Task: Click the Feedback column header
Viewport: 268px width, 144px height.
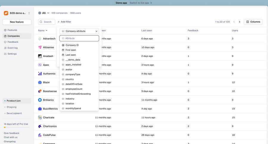Action: click(193, 31)
